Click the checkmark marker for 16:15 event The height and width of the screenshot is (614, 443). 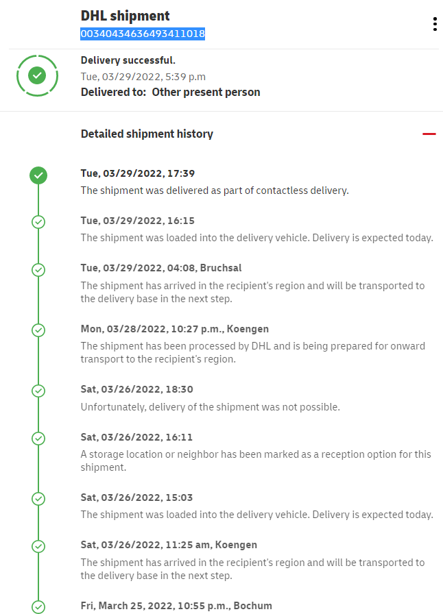(x=38, y=222)
